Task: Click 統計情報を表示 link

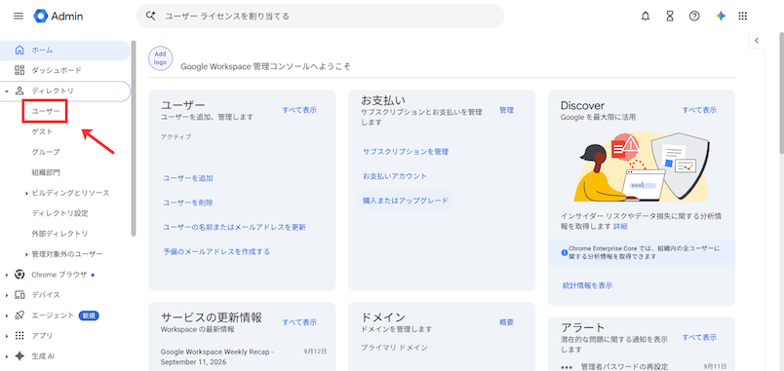Action: click(x=587, y=285)
